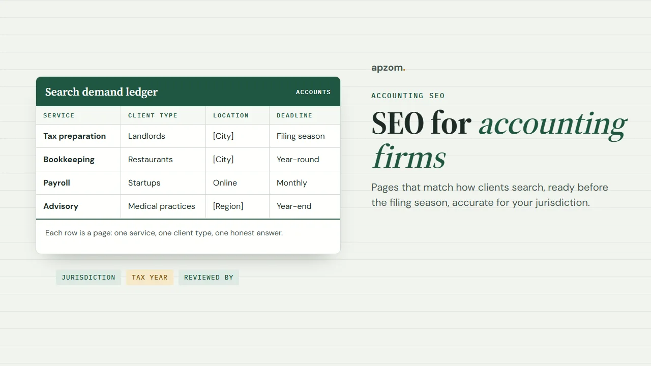Click the 'Pages that match how clients search' paragraph
The width and height of the screenshot is (651, 366).
coord(490,195)
